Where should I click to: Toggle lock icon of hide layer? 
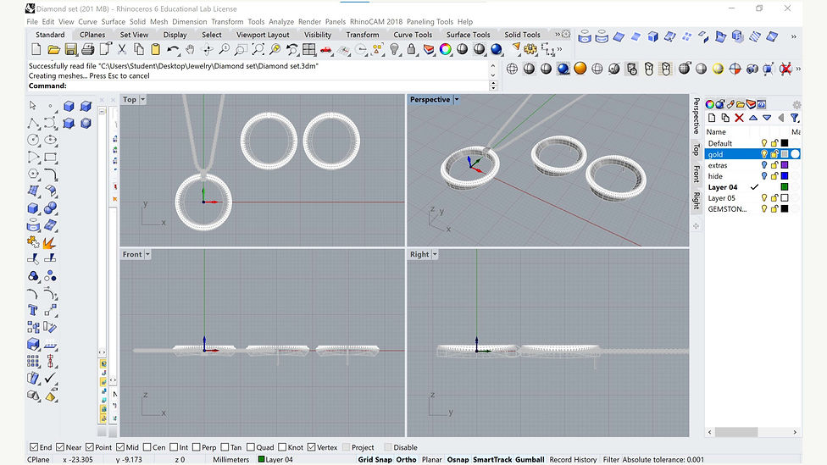pos(774,176)
